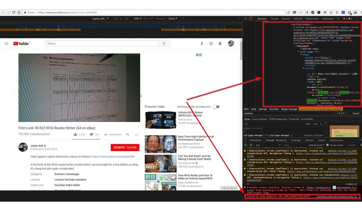Screen dimensions: 362x211
Task: Cancel the Elements search
Action: pyautogui.click(x=356, y=113)
